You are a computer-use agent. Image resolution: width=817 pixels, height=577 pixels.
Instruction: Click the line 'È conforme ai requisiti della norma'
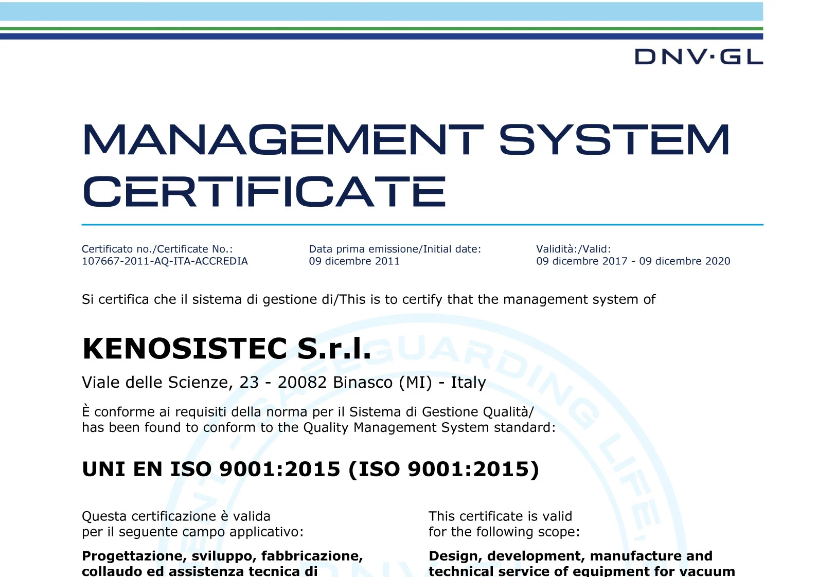coord(308,412)
